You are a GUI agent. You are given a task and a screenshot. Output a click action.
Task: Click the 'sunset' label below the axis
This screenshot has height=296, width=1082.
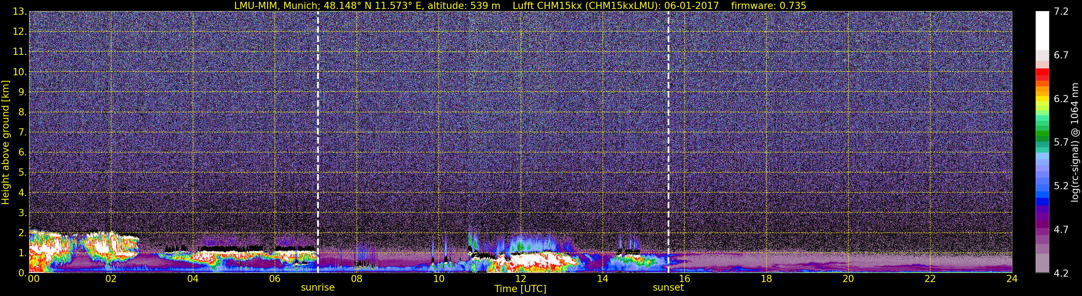(x=668, y=288)
